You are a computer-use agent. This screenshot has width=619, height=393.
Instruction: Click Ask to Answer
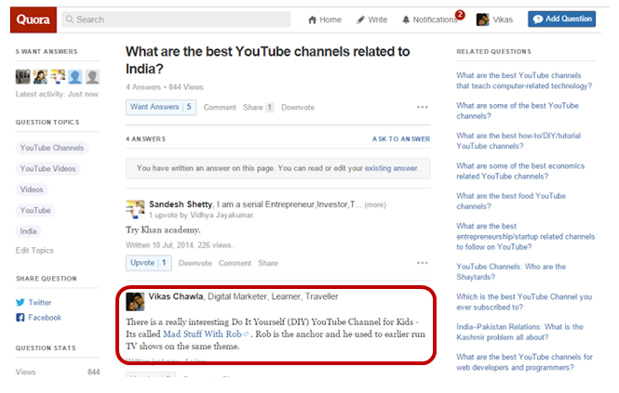(401, 138)
